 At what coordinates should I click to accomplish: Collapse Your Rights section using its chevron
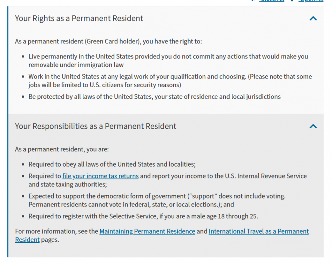[x=313, y=19]
